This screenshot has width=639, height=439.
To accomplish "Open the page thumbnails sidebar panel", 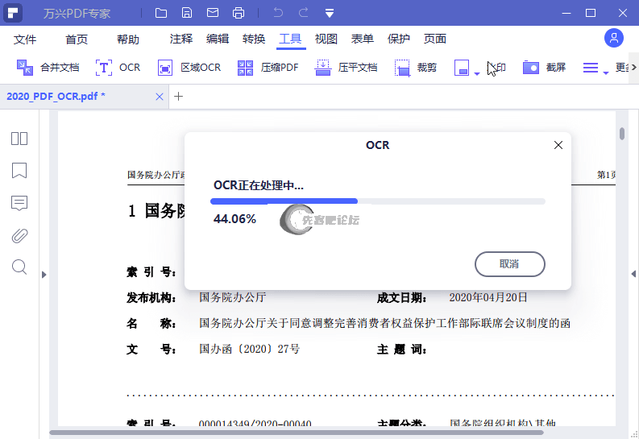I will 19,139.
